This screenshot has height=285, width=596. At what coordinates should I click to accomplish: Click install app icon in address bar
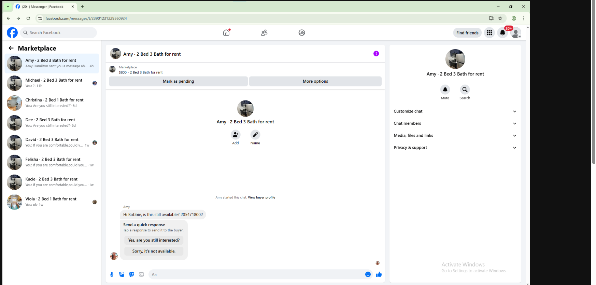point(491,18)
